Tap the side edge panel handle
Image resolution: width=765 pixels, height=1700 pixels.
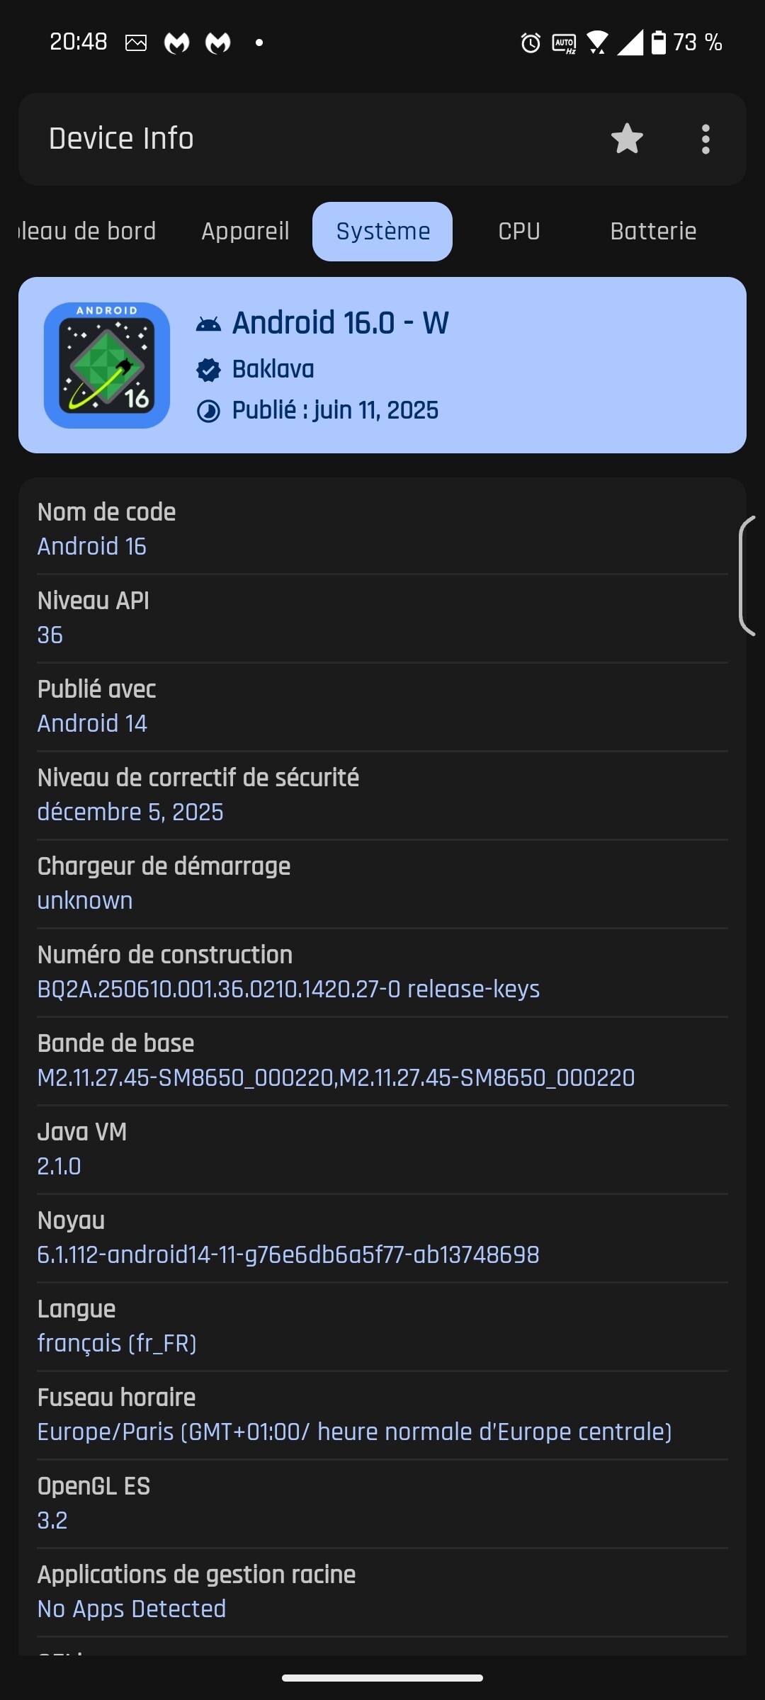click(748, 576)
